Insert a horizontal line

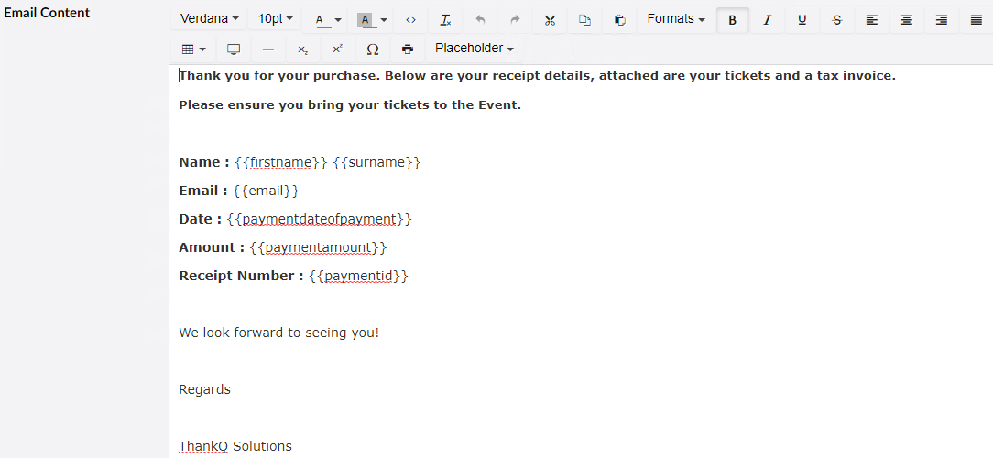tap(267, 49)
